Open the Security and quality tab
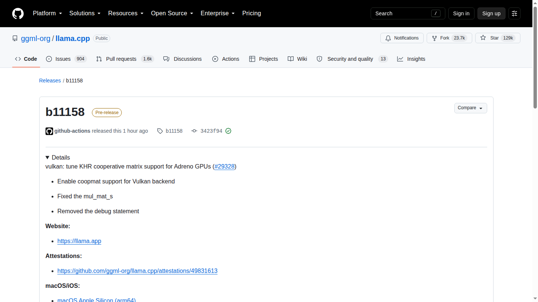This screenshot has height=302, width=538. (352, 59)
